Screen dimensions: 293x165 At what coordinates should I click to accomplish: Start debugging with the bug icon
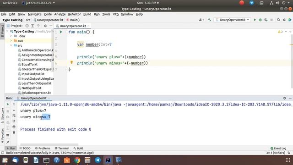coord(260,20)
